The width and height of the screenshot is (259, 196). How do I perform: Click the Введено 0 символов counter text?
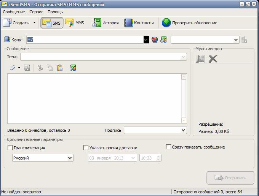(38, 130)
